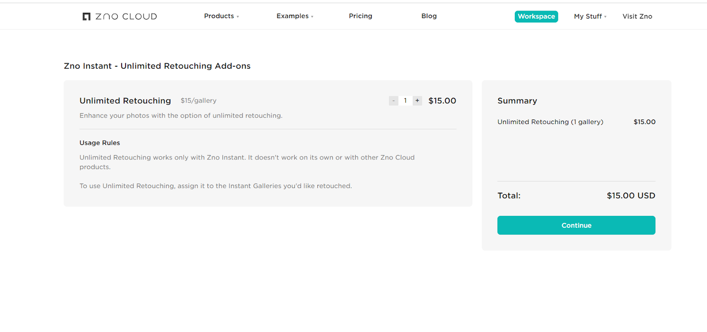Click the ZNO CLOUD wordmark text
Image resolution: width=707 pixels, height=332 pixels.
tap(126, 17)
